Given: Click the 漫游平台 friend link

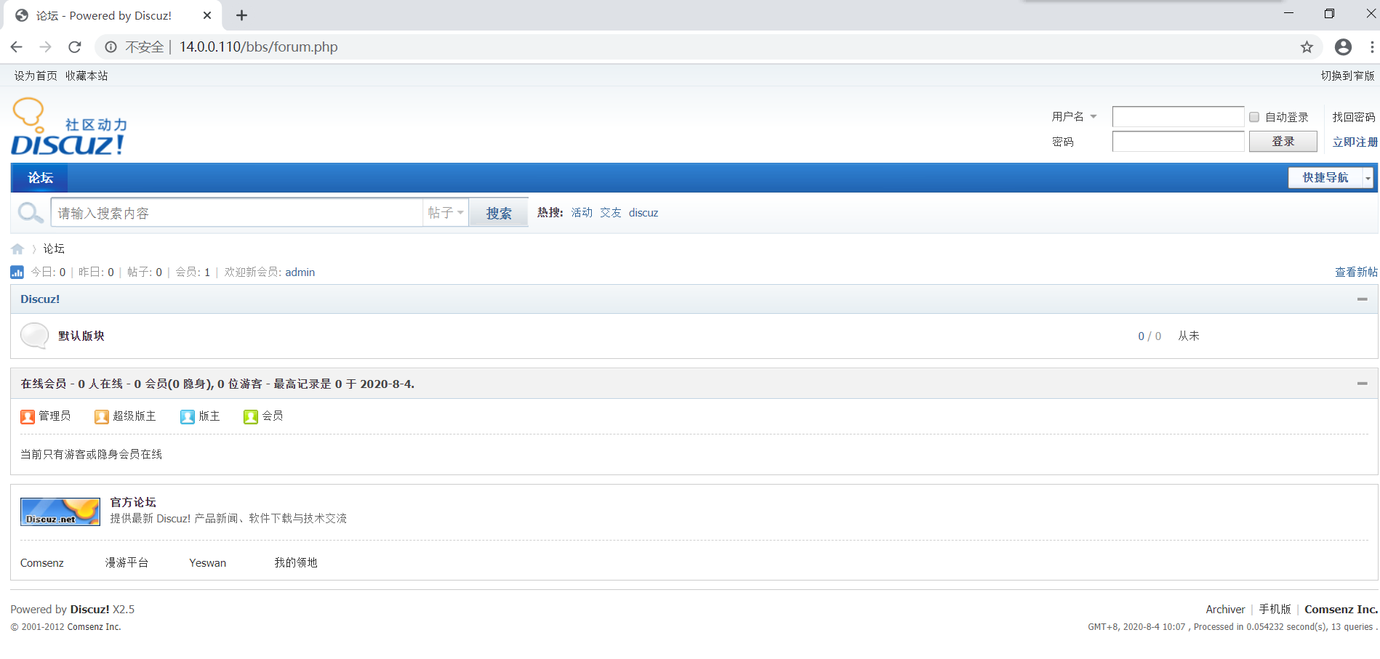Looking at the screenshot, I should pos(127,563).
